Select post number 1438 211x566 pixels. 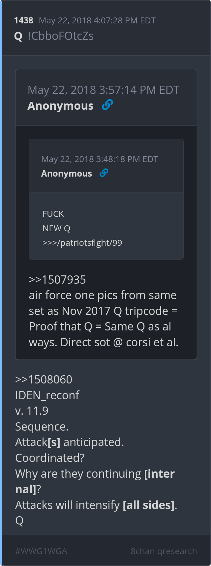click(x=23, y=20)
